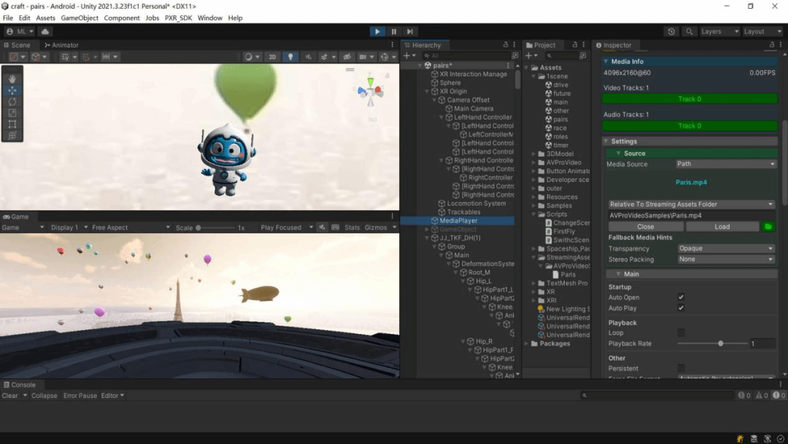788x444 pixels.
Task: Click the Load button in Inspector
Action: [x=722, y=227]
